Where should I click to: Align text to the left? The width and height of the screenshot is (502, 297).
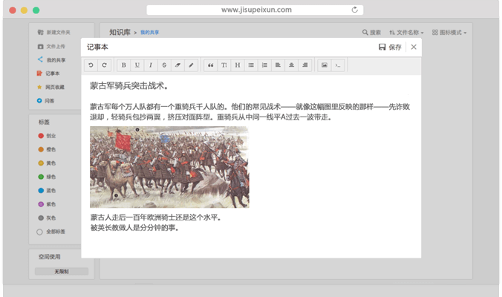278,65
